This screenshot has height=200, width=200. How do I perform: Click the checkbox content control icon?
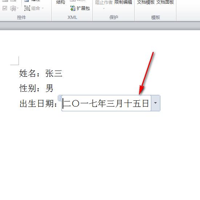click(x=5, y=8)
